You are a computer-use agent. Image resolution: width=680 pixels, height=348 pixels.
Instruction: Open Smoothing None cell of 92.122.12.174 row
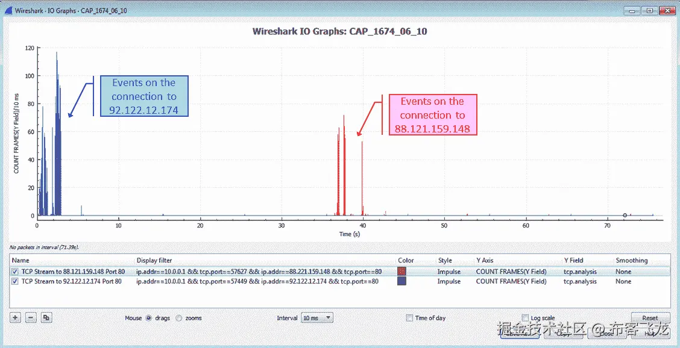pyautogui.click(x=623, y=281)
